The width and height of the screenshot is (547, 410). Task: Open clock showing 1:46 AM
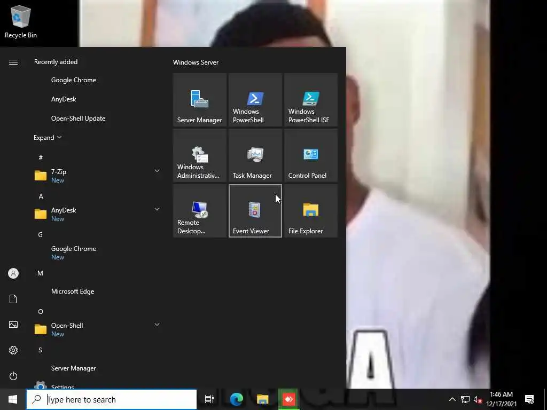(x=501, y=399)
